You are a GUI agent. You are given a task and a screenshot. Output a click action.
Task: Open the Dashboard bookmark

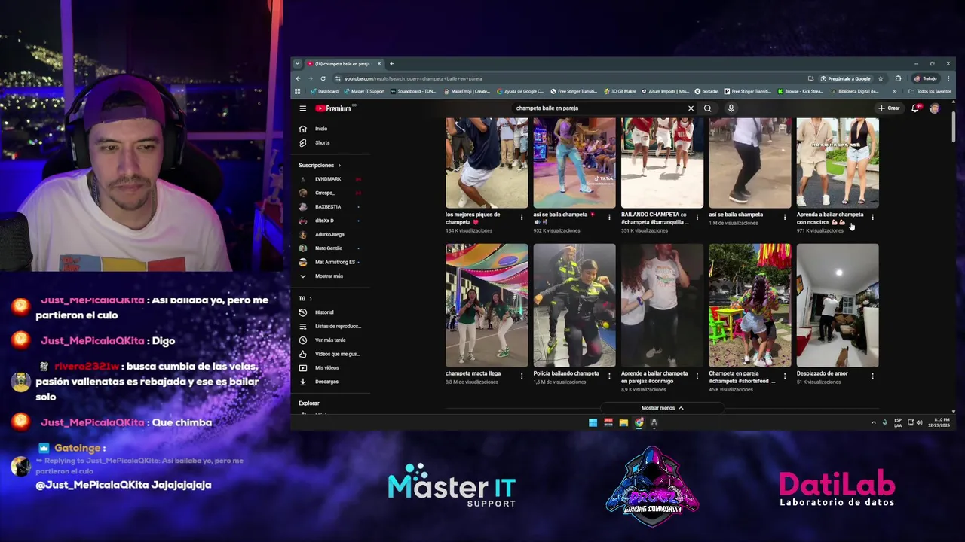(324, 91)
